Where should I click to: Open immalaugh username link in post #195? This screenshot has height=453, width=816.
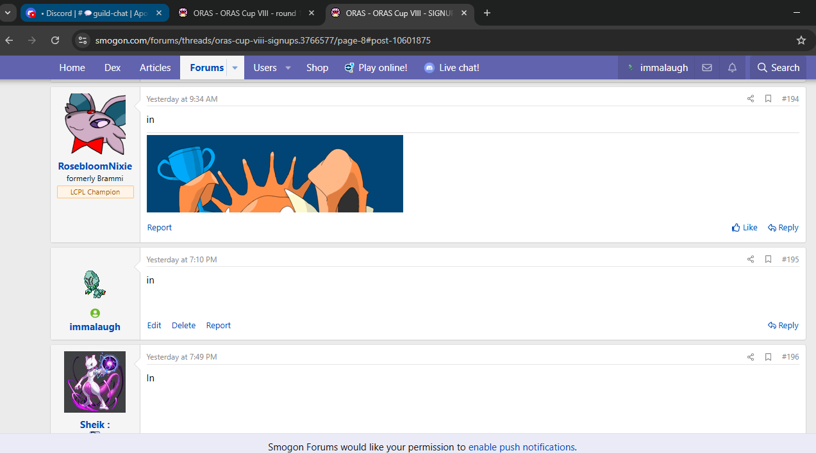pyautogui.click(x=95, y=327)
